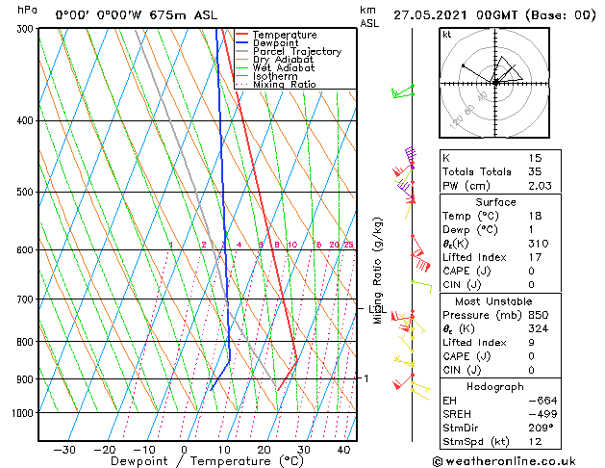Click the 'Dewpoint / Temperature (°C)' axis title

207,461
